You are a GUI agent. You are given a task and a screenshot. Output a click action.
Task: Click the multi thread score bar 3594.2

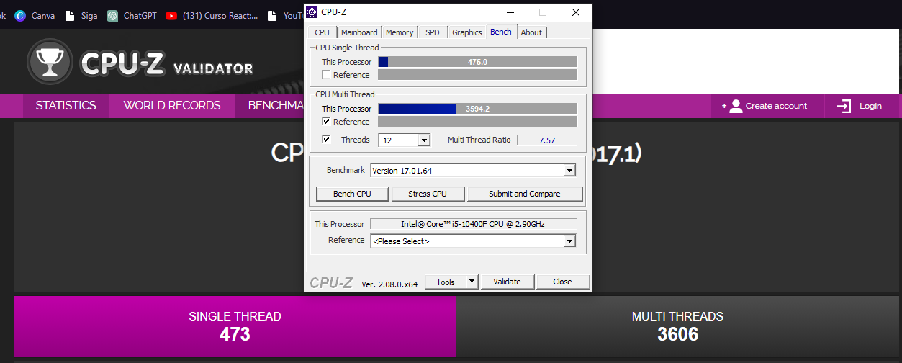(x=477, y=109)
